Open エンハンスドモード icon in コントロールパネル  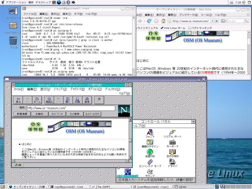point(150,163)
